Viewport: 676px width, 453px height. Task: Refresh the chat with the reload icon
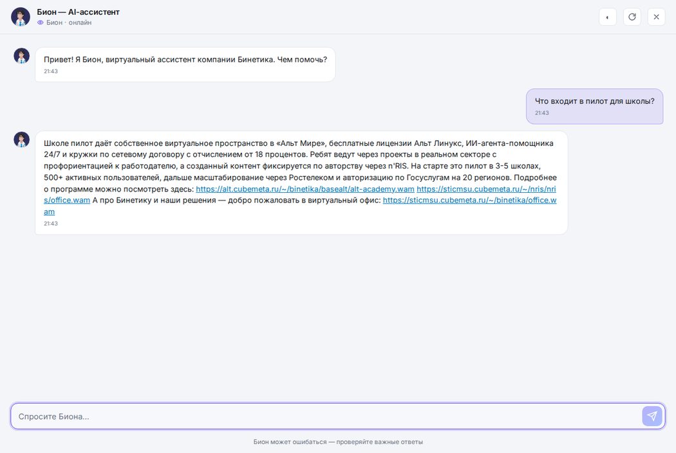pyautogui.click(x=632, y=17)
